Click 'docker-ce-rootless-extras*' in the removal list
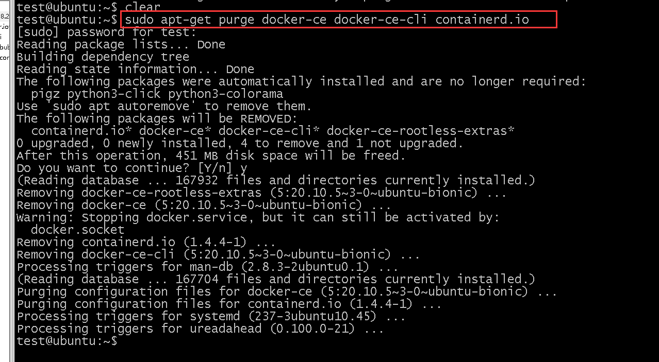 coord(420,131)
